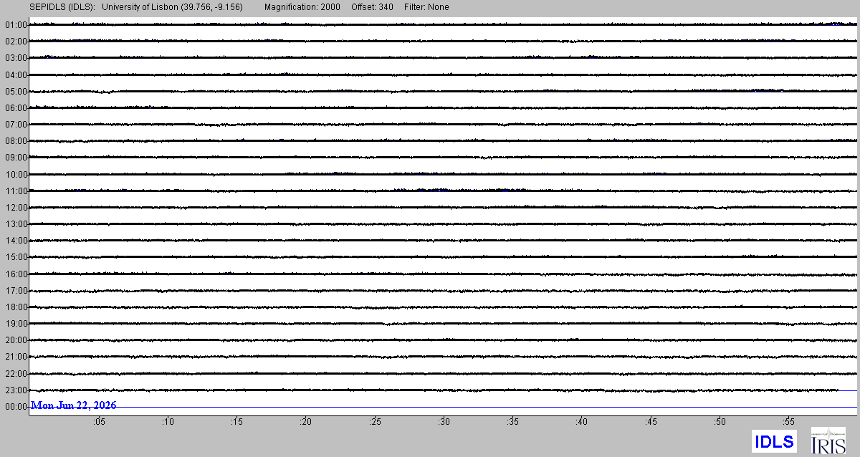Click the :05 minute axis tick
This screenshot has height=457, width=860.
click(99, 423)
